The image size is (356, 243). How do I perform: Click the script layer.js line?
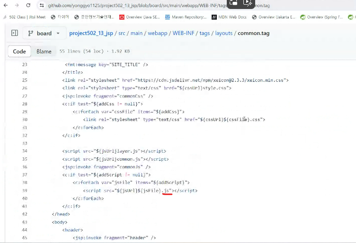click(x=114, y=151)
